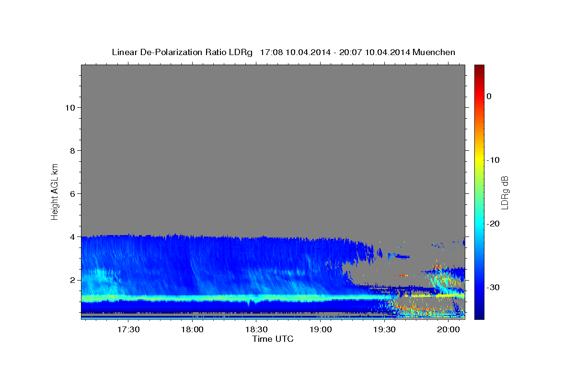Click the height tick label 10
This screenshot has height=383, width=575.
pyautogui.click(x=69, y=107)
